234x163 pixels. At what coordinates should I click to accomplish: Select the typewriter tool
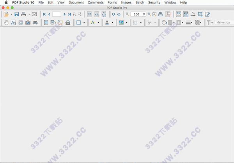pyautogui.click(x=67, y=23)
